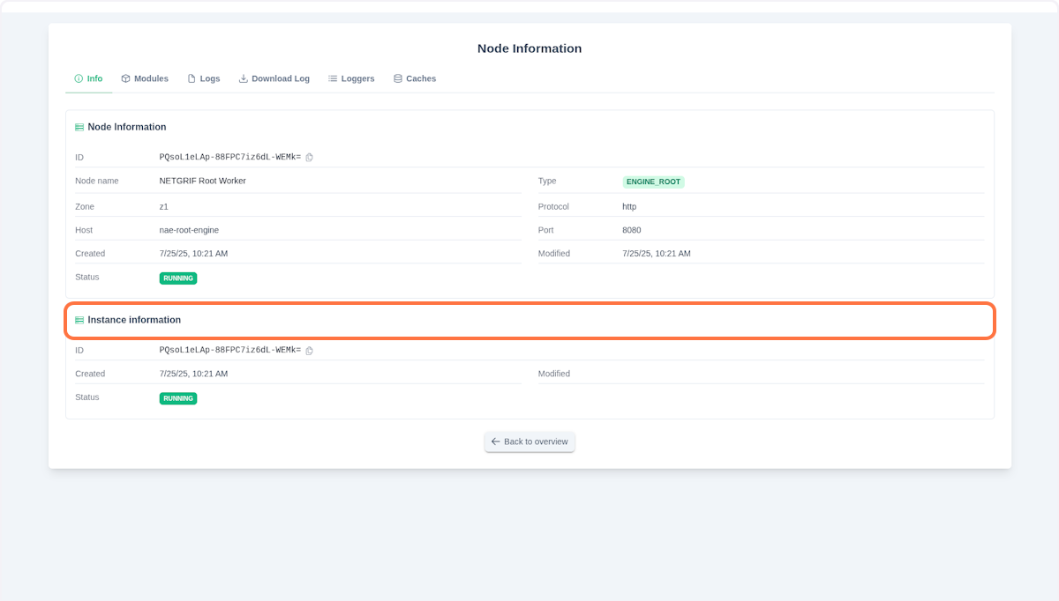Click the list icon on the Loggers tab
This screenshot has height=601, width=1059.
click(x=331, y=78)
